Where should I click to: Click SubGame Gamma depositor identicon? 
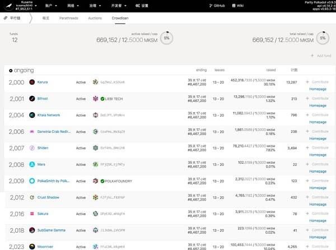coord(95,230)
